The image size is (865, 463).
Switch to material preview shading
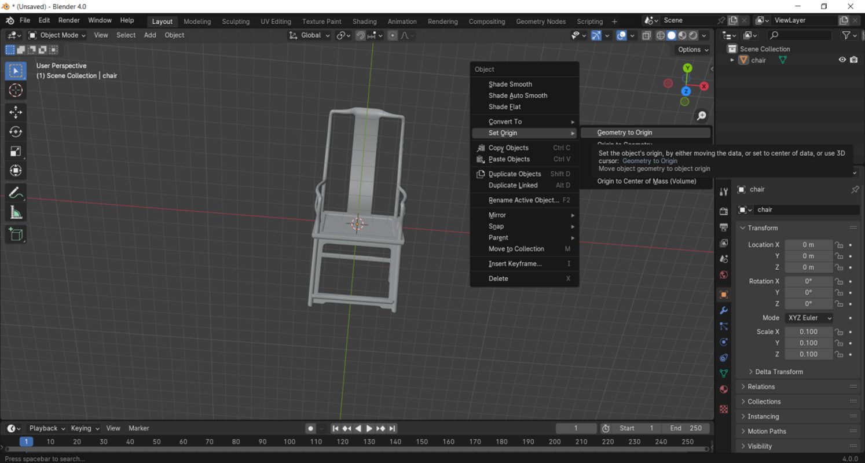coord(682,35)
